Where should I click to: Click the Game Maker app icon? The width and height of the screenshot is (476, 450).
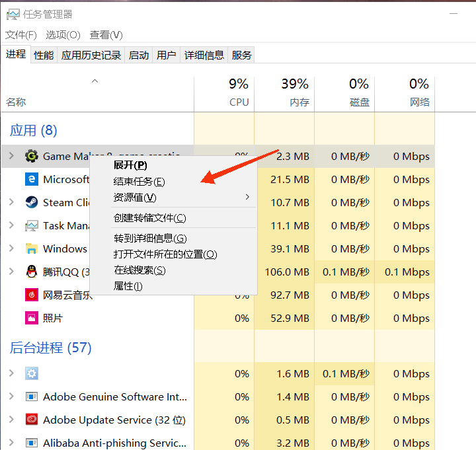coord(32,156)
